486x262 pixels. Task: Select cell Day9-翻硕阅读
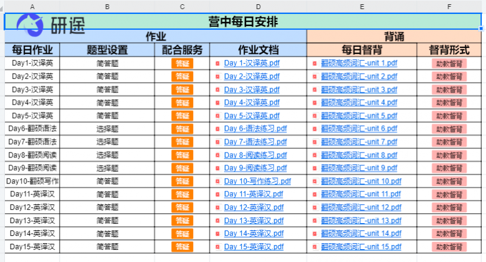[x=32, y=168]
